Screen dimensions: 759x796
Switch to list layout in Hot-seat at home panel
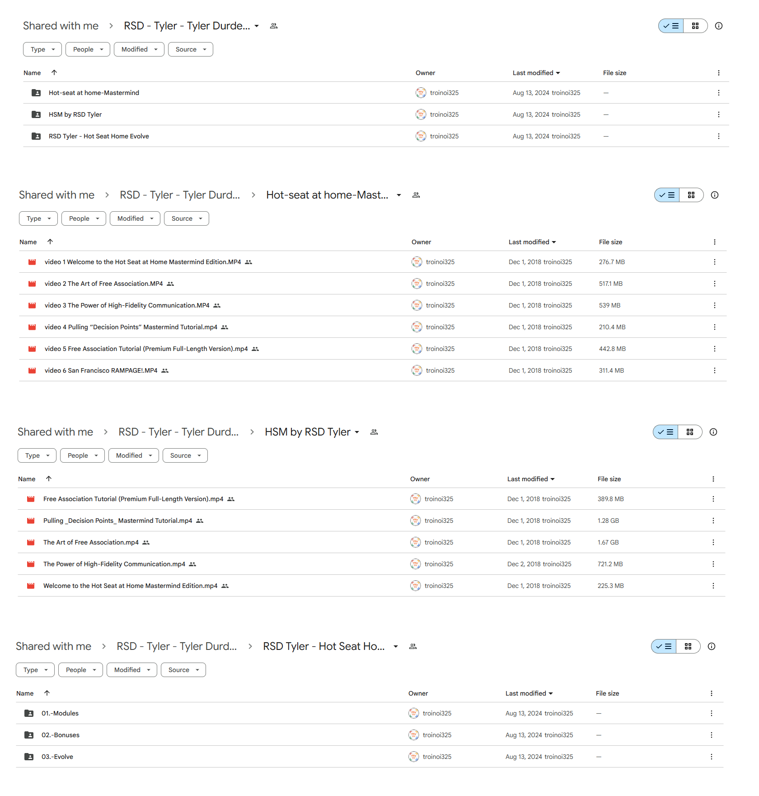(x=667, y=195)
